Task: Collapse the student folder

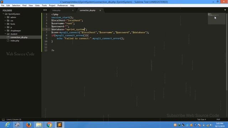Action: tap(5, 34)
